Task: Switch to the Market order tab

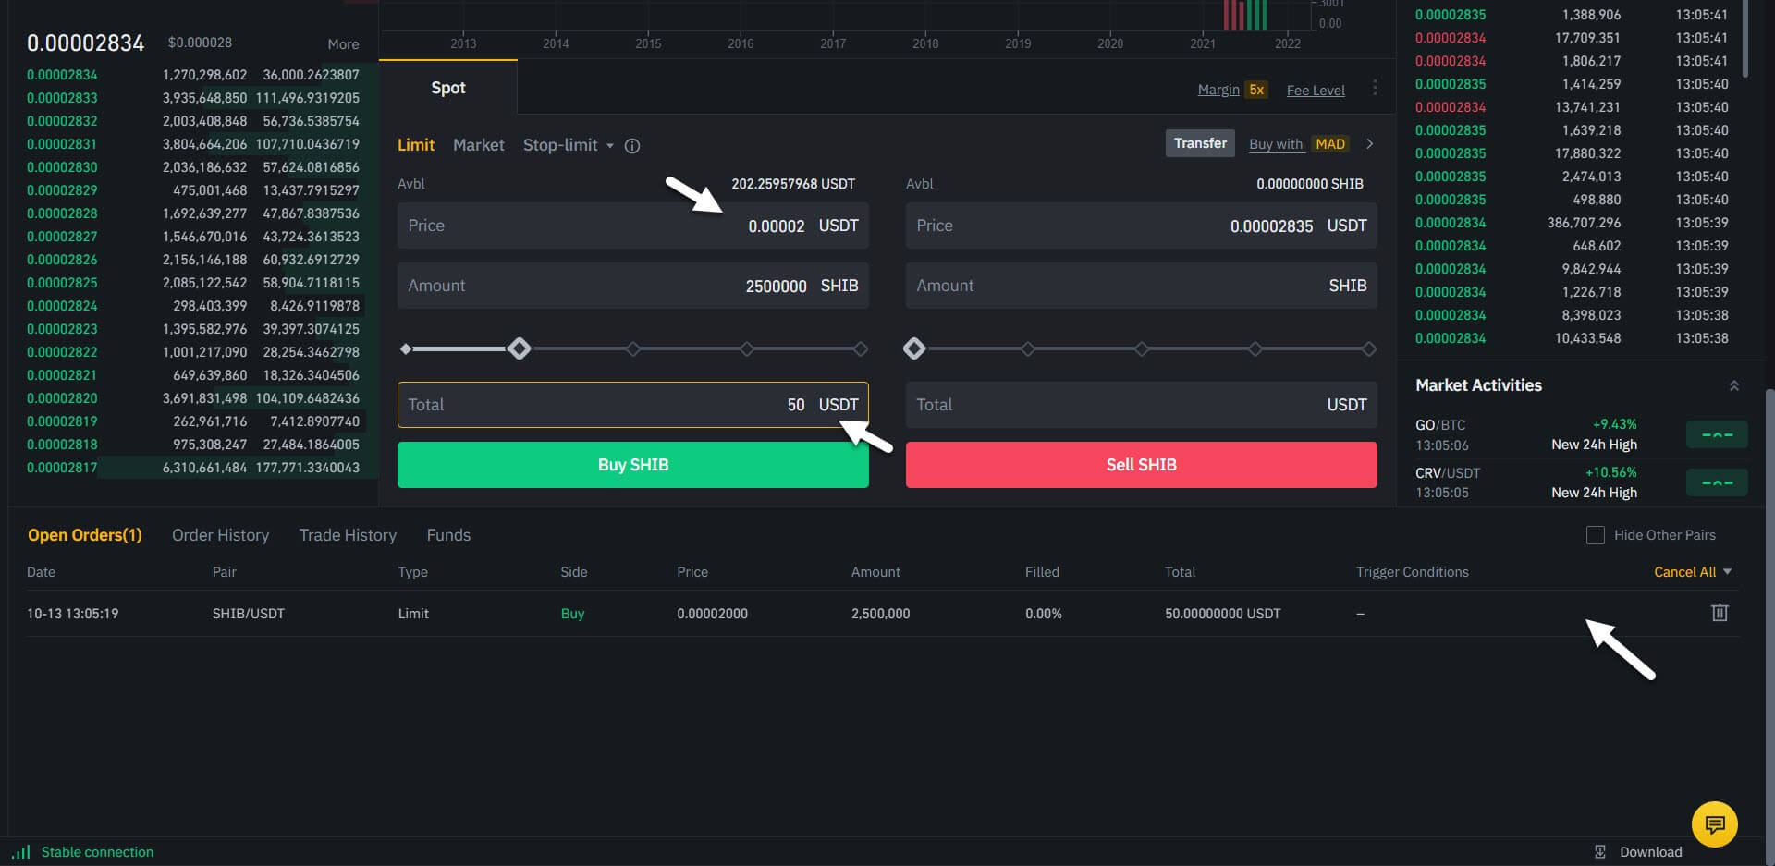Action: 479,145
